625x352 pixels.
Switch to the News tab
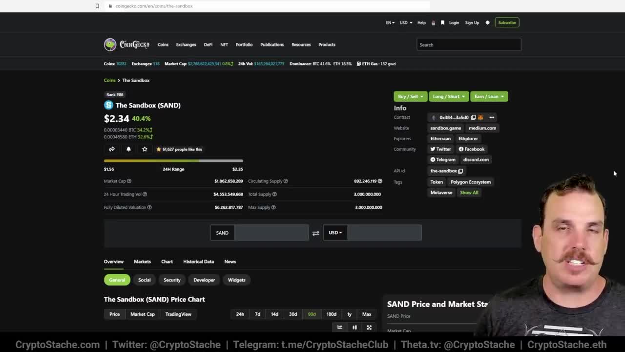pyautogui.click(x=230, y=262)
